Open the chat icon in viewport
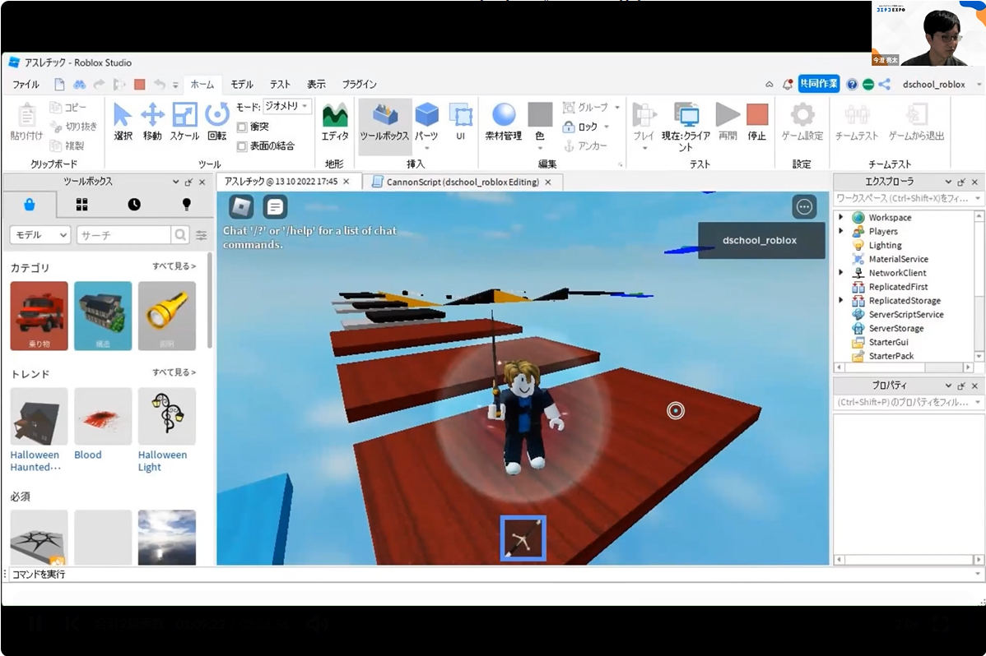Screen dimensions: 986x656 click(x=275, y=206)
